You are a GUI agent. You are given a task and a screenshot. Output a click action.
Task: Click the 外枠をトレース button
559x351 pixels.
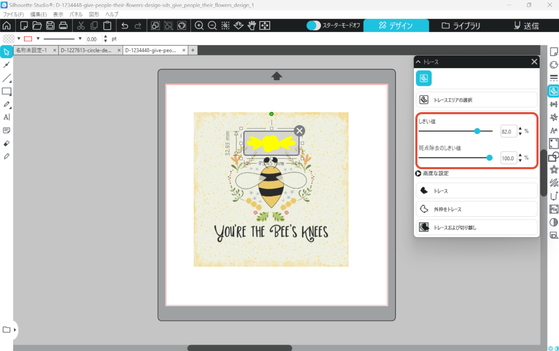pos(477,209)
